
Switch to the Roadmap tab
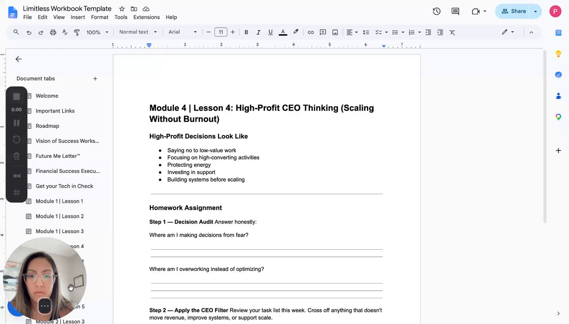47,126
